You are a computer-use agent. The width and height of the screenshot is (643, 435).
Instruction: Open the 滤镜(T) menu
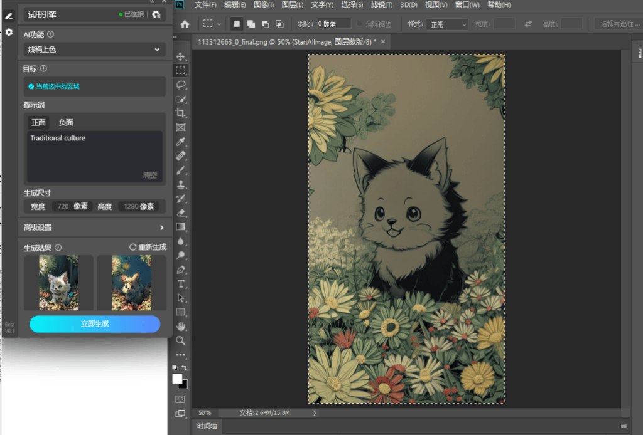[x=381, y=5]
